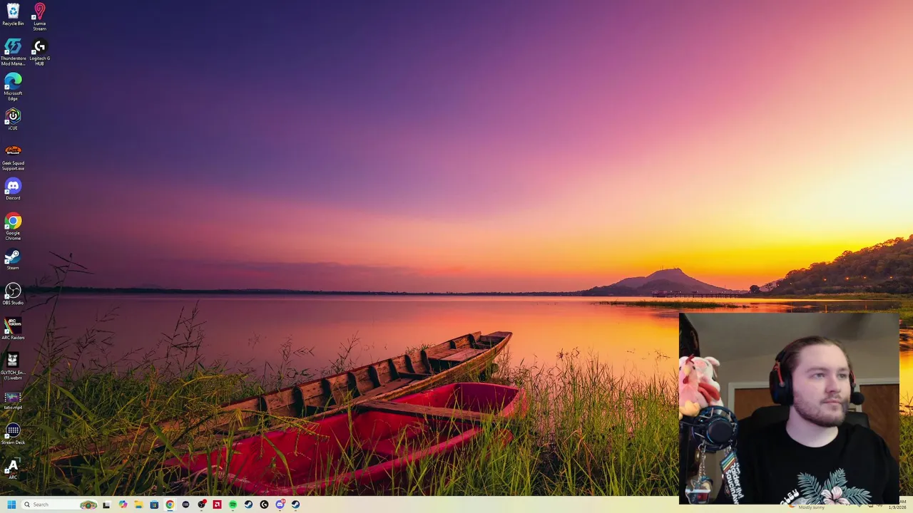Select the Steam desktop shortcut

point(13,258)
